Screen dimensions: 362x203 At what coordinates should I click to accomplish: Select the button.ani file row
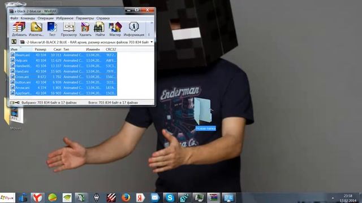point(63,82)
